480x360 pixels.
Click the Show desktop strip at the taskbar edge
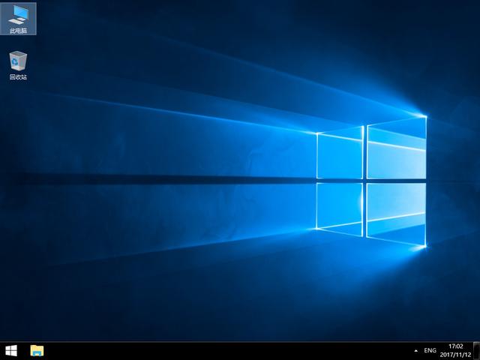[477, 351]
